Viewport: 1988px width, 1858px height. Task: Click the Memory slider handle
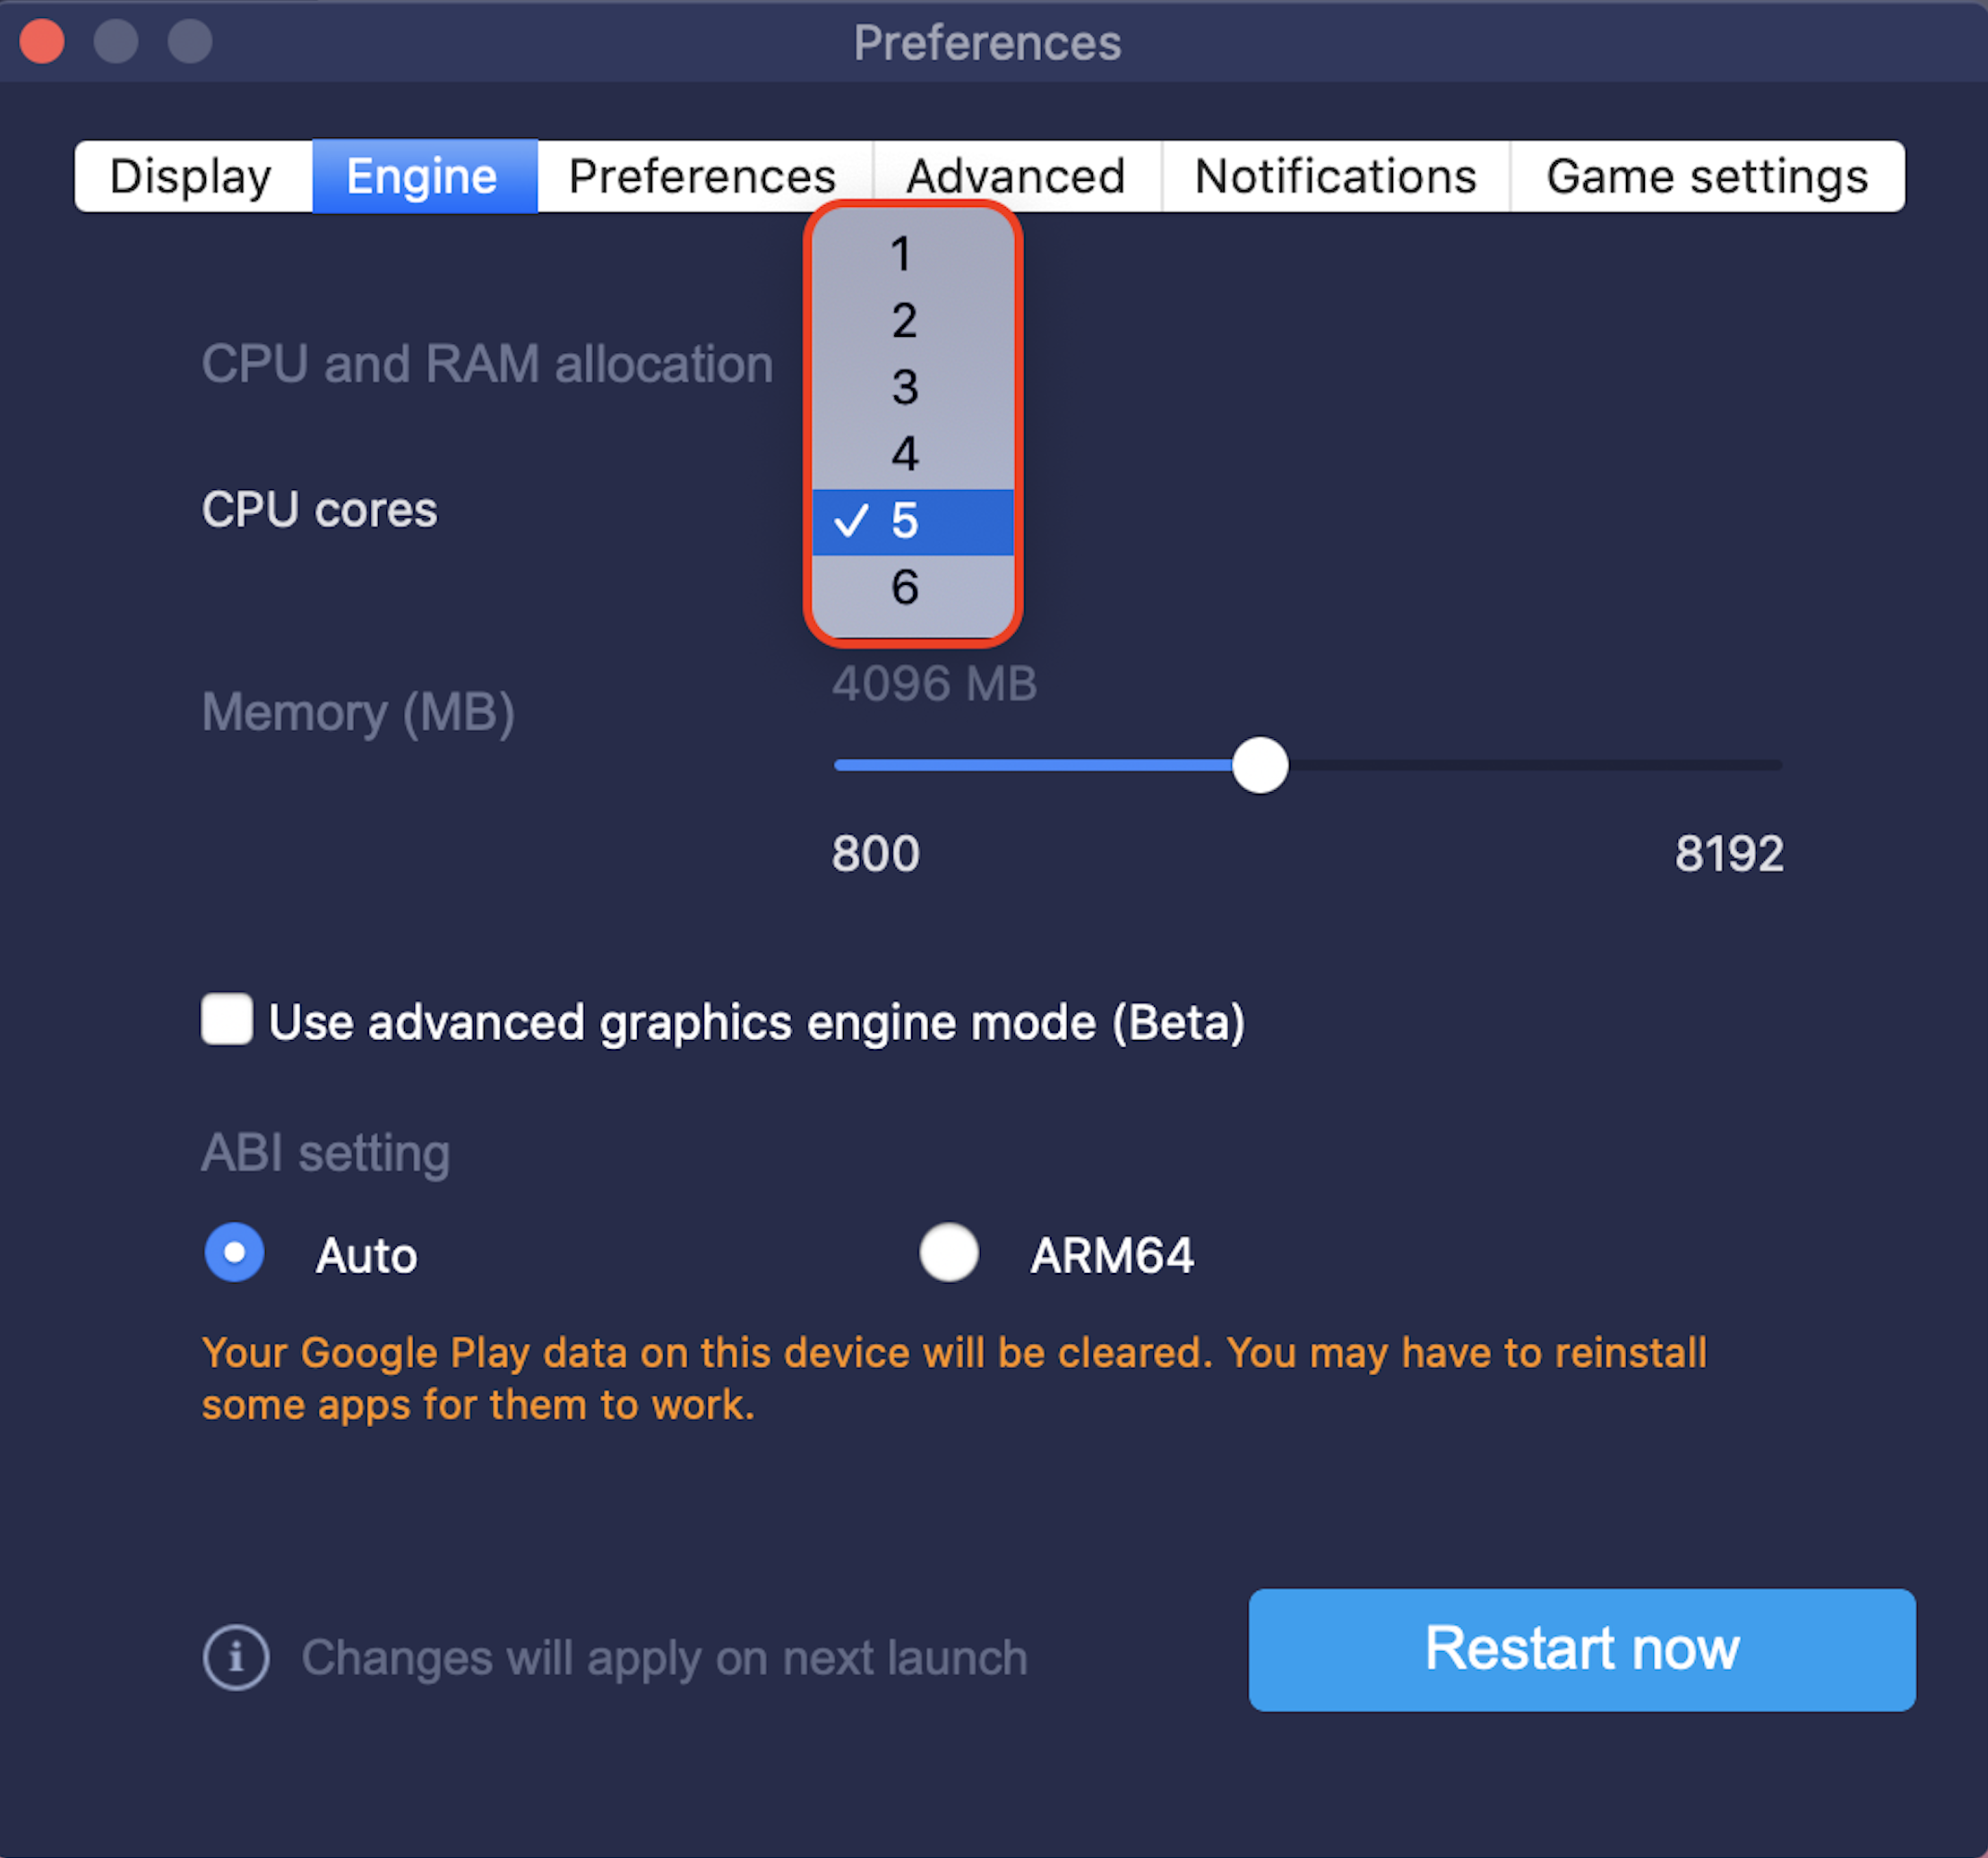[x=1260, y=765]
